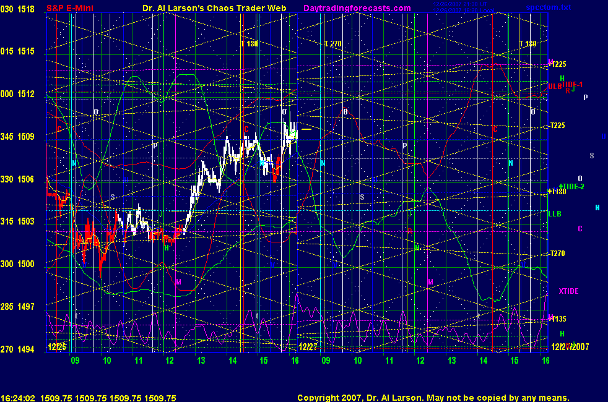Click the '12/27/2007' date label at bottom right
608x402 pixels.
pyautogui.click(x=570, y=346)
